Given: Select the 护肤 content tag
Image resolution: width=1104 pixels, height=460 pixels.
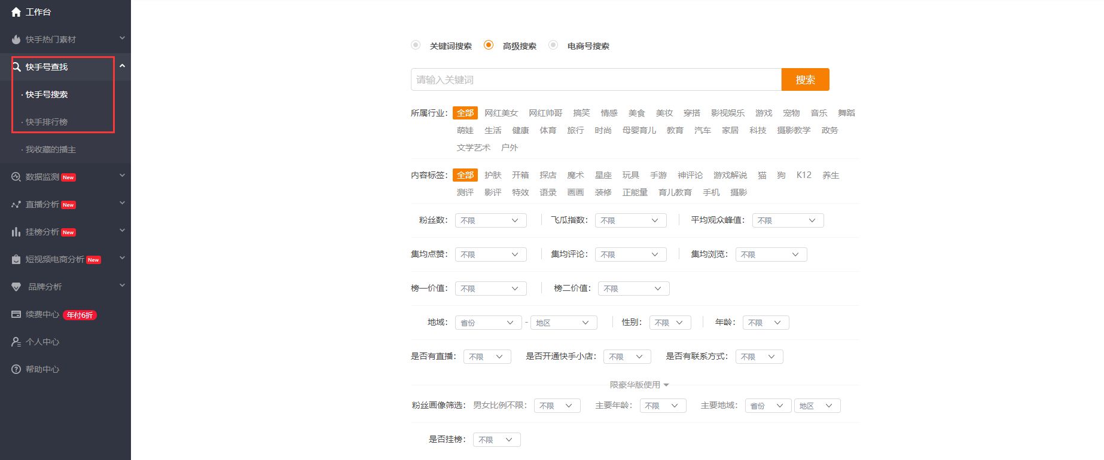Looking at the screenshot, I should [493, 175].
